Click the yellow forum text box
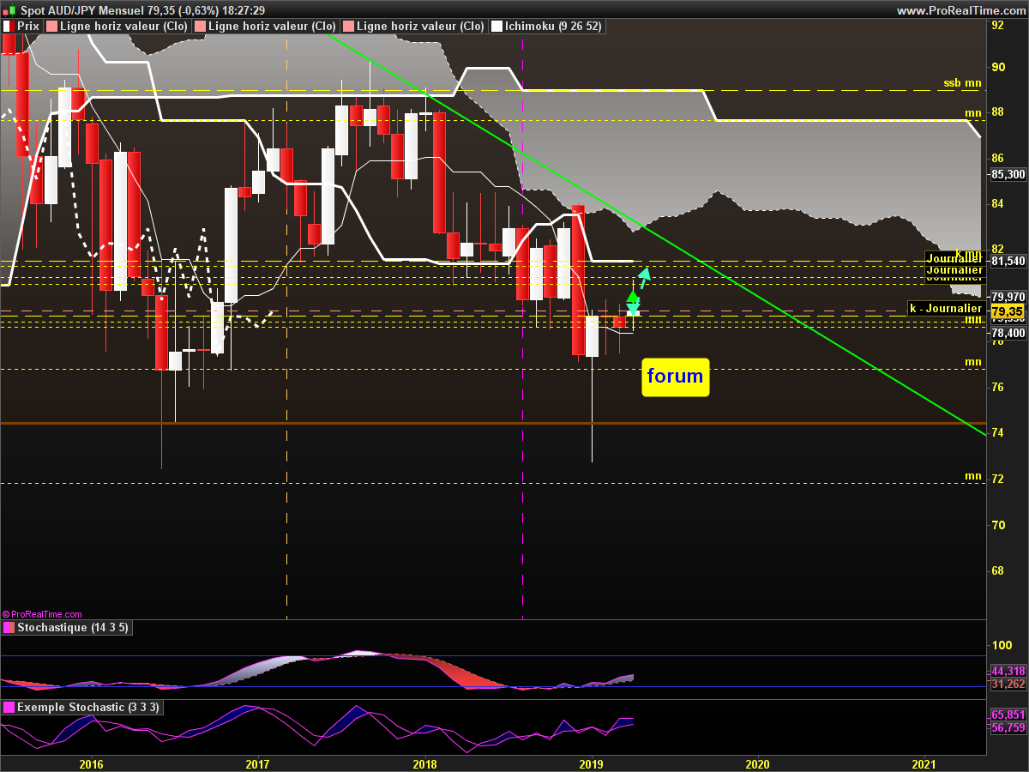The width and height of the screenshot is (1029, 772). [676, 377]
